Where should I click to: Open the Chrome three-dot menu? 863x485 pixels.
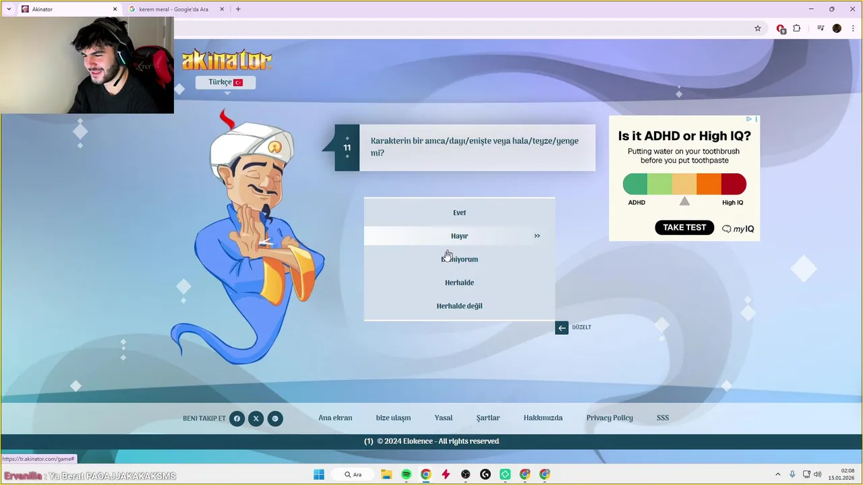853,28
